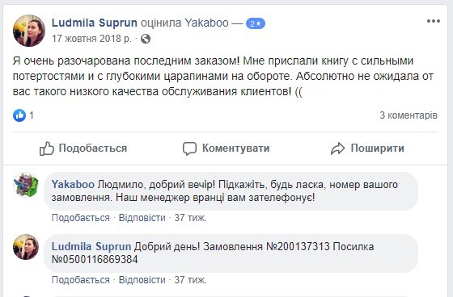Image resolution: width=453 pixels, height=297 pixels.
Task: Open the three-dots post options menu
Action: coord(434,21)
